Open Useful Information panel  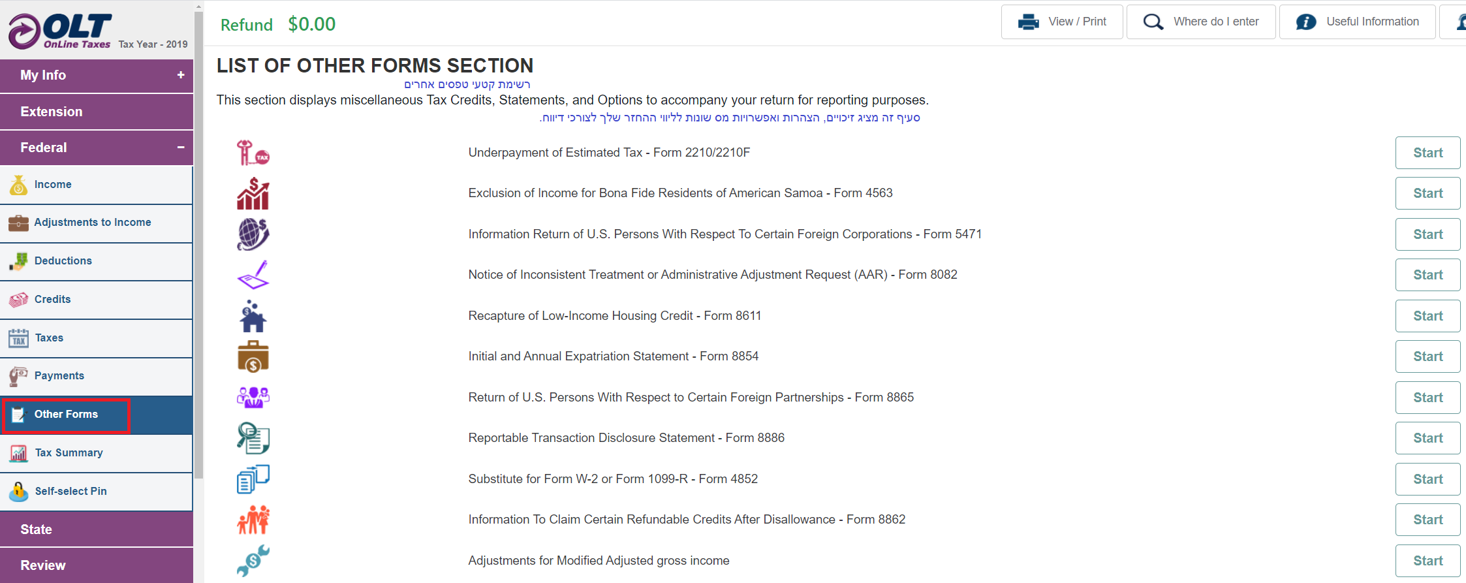[1358, 22]
